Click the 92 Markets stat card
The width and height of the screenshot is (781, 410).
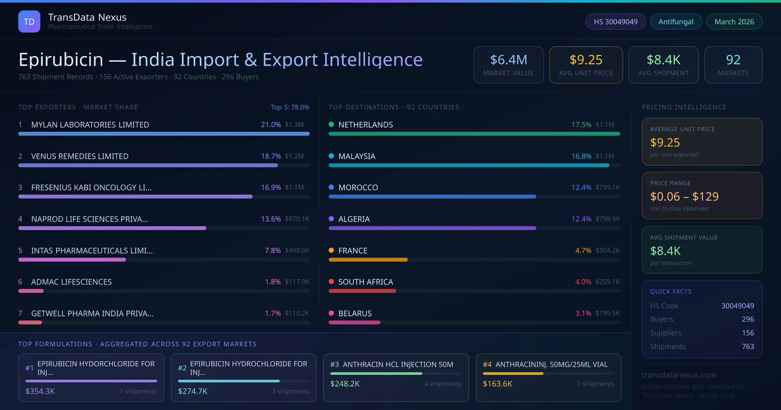733,65
